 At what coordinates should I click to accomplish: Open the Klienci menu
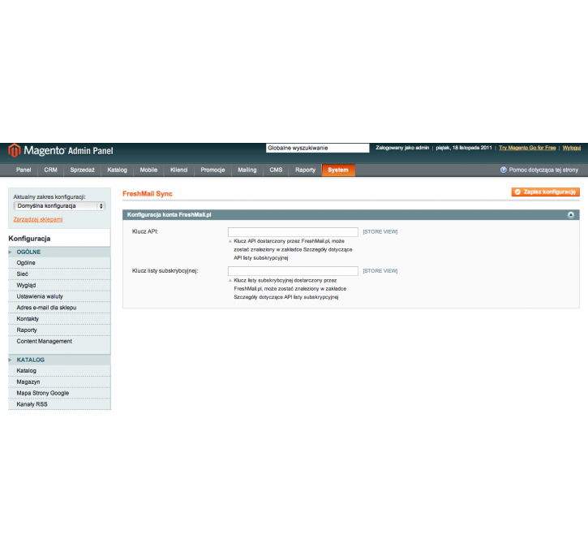[x=179, y=170]
